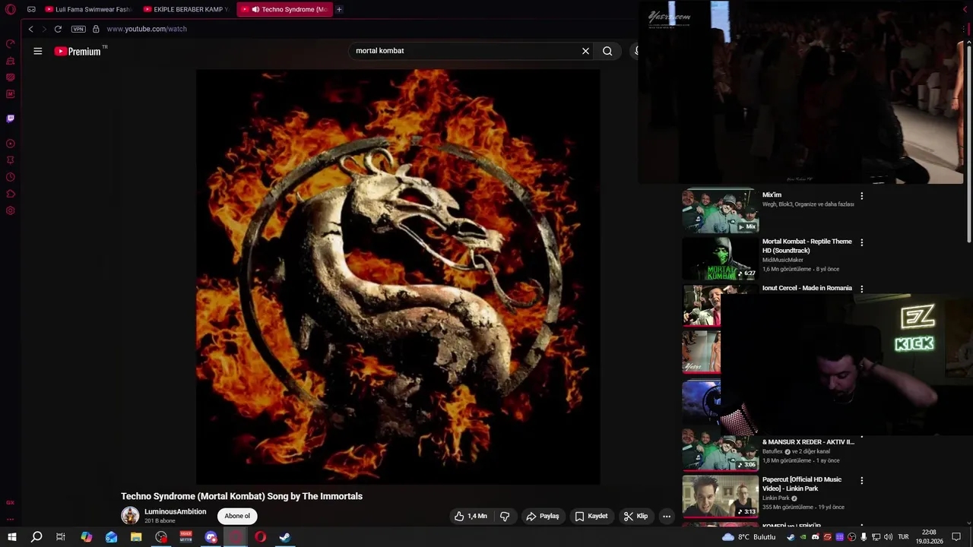Open the GX Corner gamepad icon
The image size is (973, 547).
(x=31, y=10)
